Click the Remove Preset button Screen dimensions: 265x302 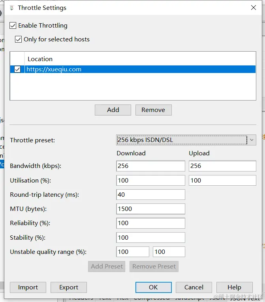point(154,267)
